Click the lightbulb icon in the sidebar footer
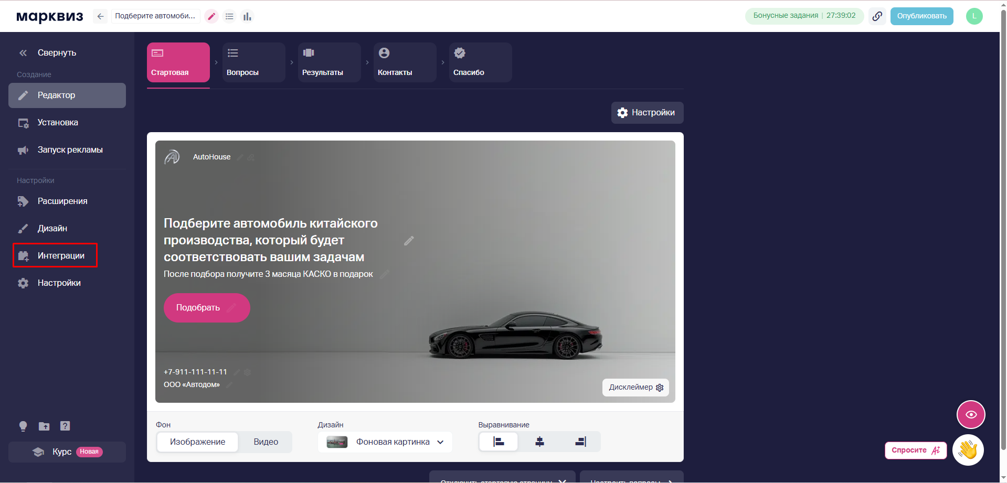This screenshot has height=483, width=1007. click(x=23, y=426)
